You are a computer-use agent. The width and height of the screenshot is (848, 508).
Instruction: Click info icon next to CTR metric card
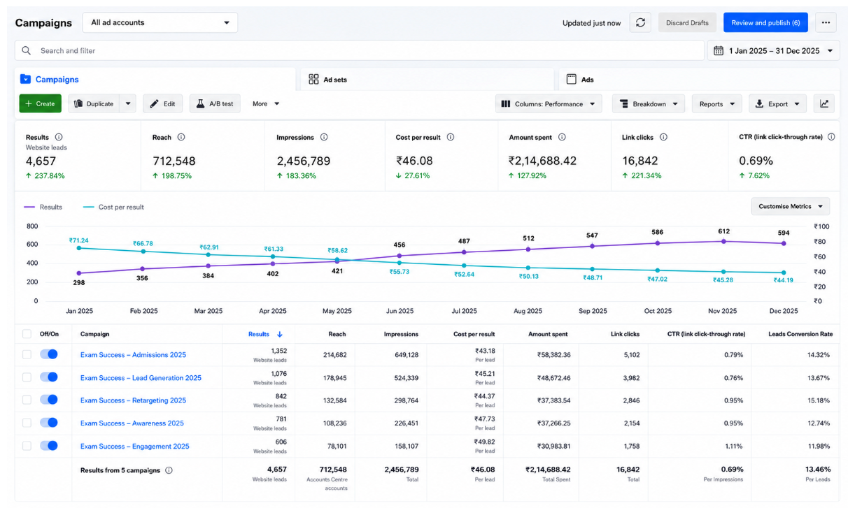tap(831, 137)
